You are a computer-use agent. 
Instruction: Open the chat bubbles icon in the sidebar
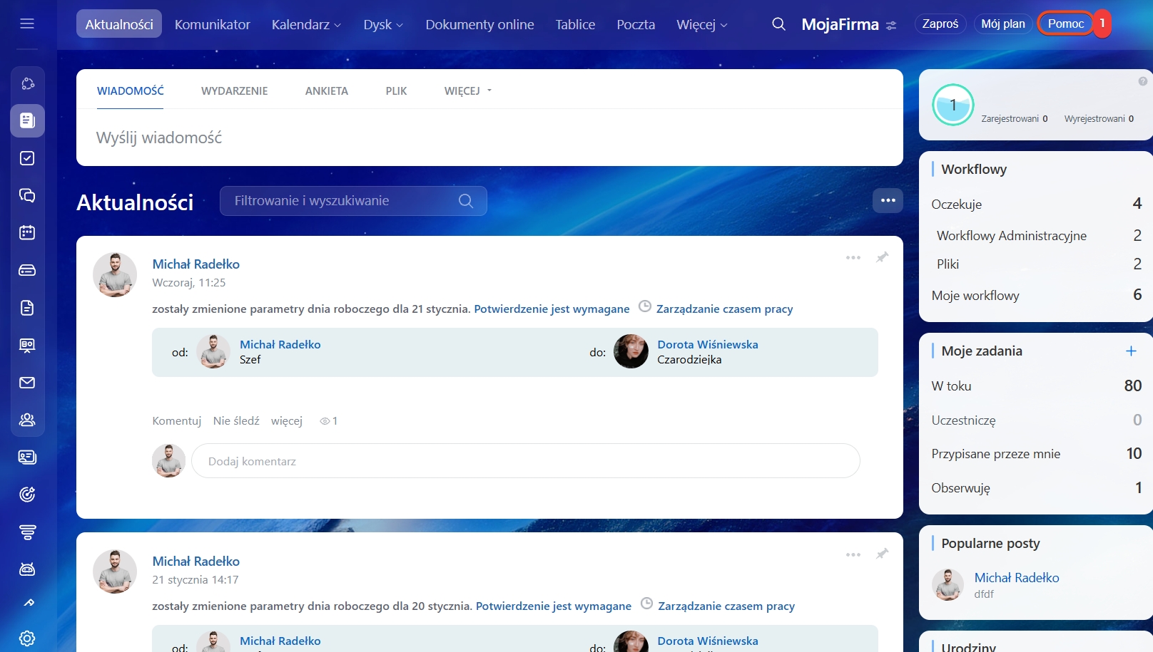pyautogui.click(x=27, y=195)
